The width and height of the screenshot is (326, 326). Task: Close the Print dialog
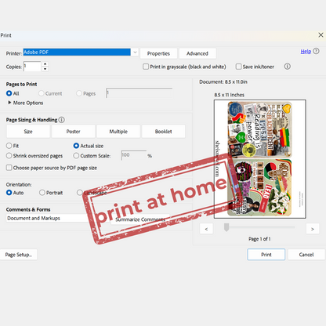pyautogui.click(x=321, y=35)
